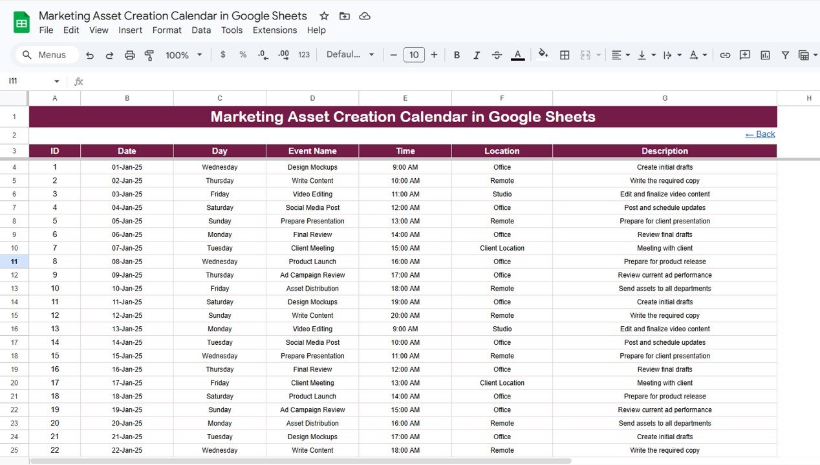Open the Default font dropdown
820x465 pixels.
(x=350, y=55)
